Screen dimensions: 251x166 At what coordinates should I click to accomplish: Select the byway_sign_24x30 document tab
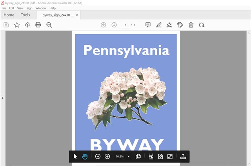click(58, 15)
